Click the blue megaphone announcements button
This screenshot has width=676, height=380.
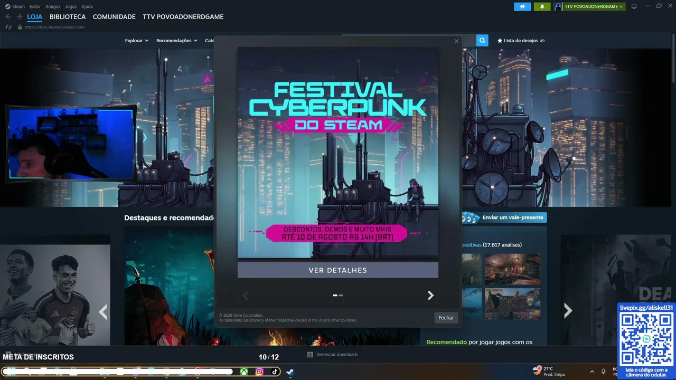tap(522, 6)
